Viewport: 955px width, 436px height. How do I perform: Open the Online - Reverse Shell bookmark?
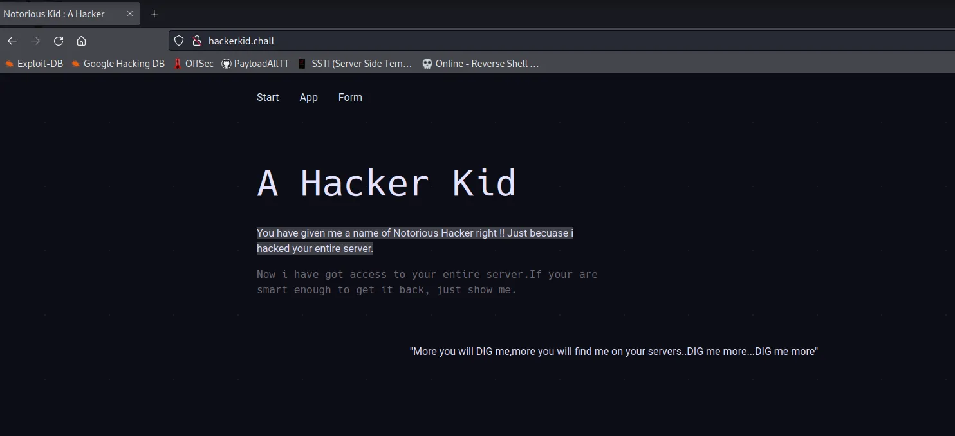[481, 64]
